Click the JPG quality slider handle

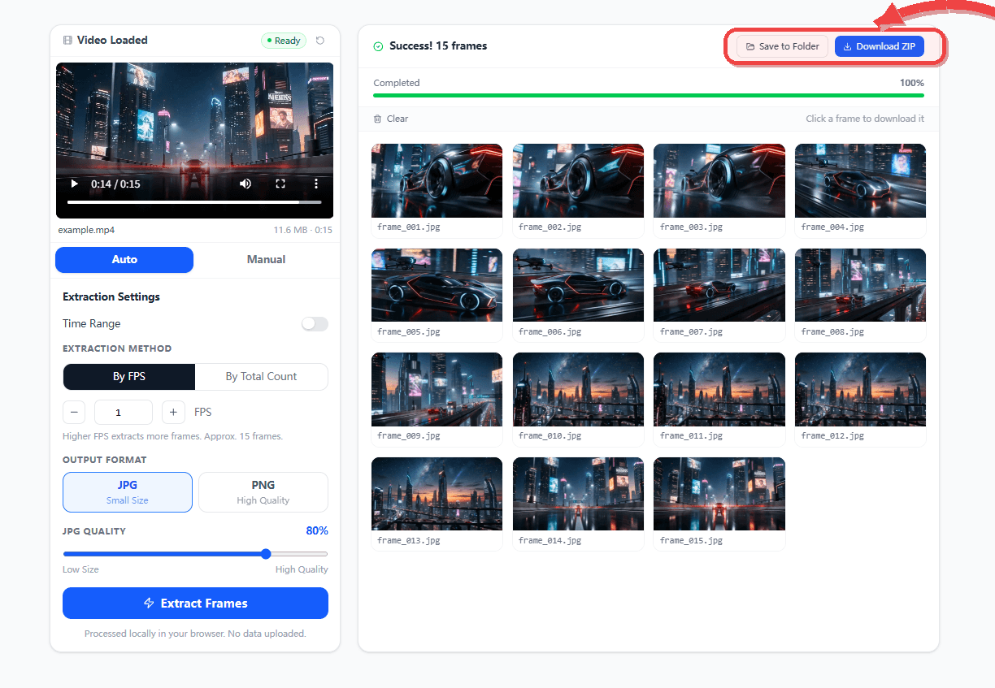coord(266,554)
